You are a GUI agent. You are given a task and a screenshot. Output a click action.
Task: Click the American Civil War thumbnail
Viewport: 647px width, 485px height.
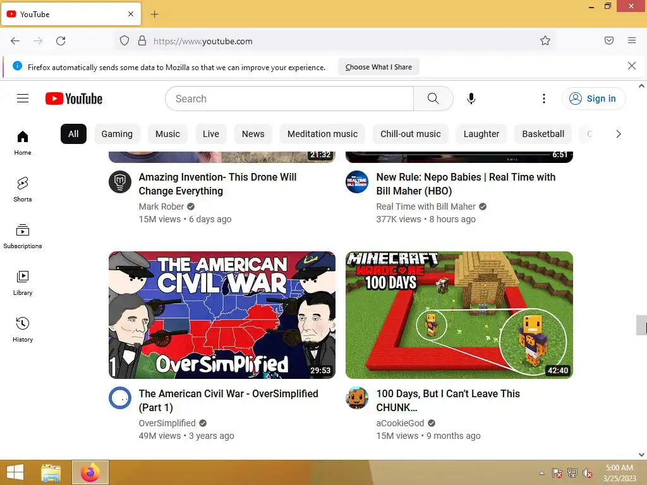pyautogui.click(x=222, y=315)
